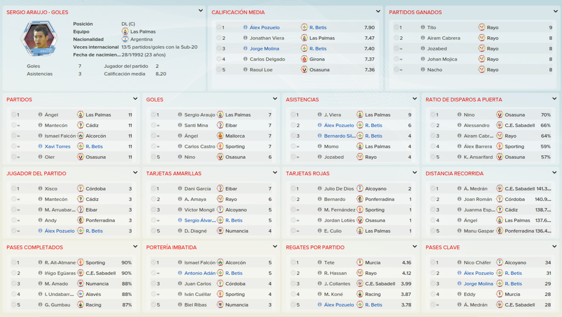Click Argentina flag icon in player profile
This screenshot has height=317, width=562.
125,39
